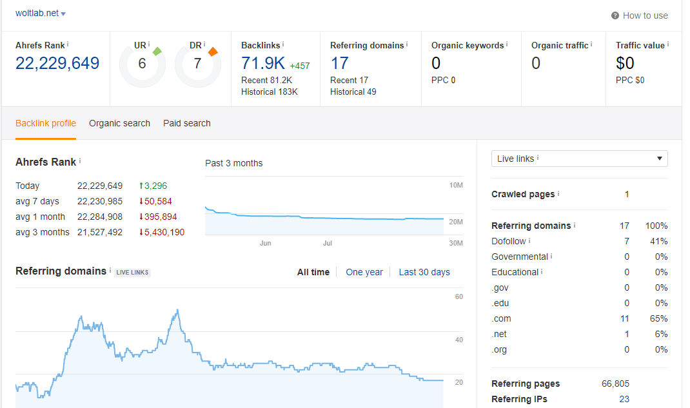The width and height of the screenshot is (690, 408).
Task: Click the info icon beside DR
Action: coord(204,44)
